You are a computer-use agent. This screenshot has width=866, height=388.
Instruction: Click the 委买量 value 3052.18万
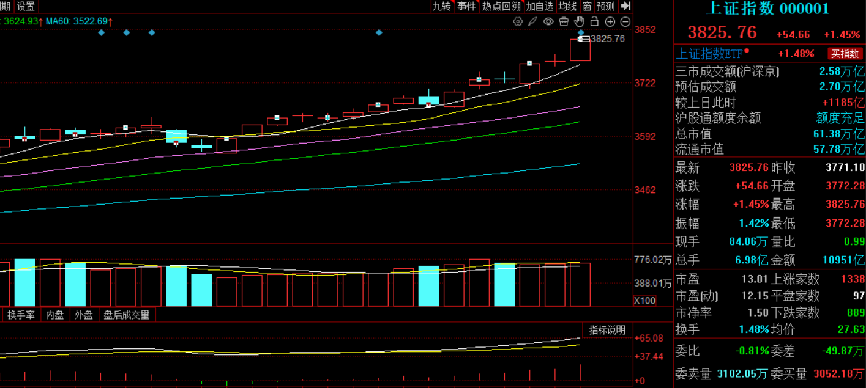(838, 373)
